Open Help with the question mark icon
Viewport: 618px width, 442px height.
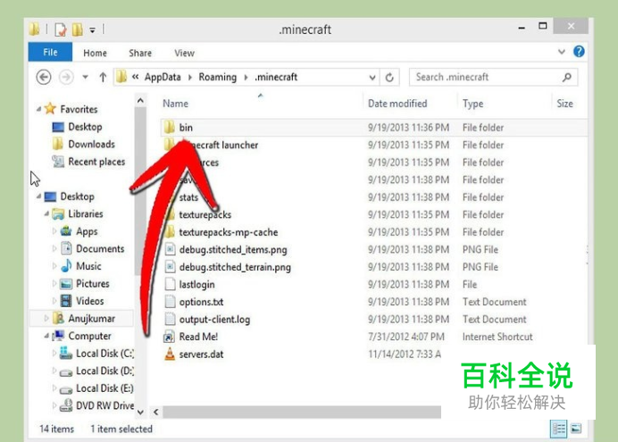point(579,52)
